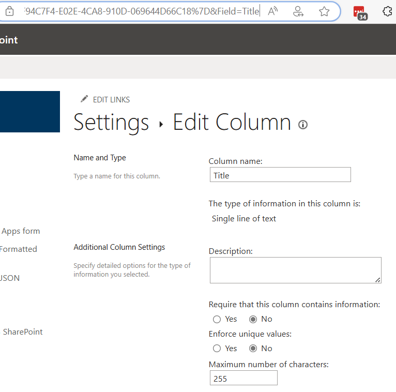The height and width of the screenshot is (392, 396).
Task: Choose No for Enforce unique values
Action: (253, 348)
